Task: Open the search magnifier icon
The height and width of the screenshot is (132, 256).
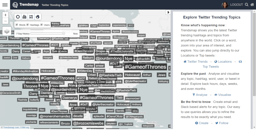Action: pyautogui.click(x=246, y=5)
